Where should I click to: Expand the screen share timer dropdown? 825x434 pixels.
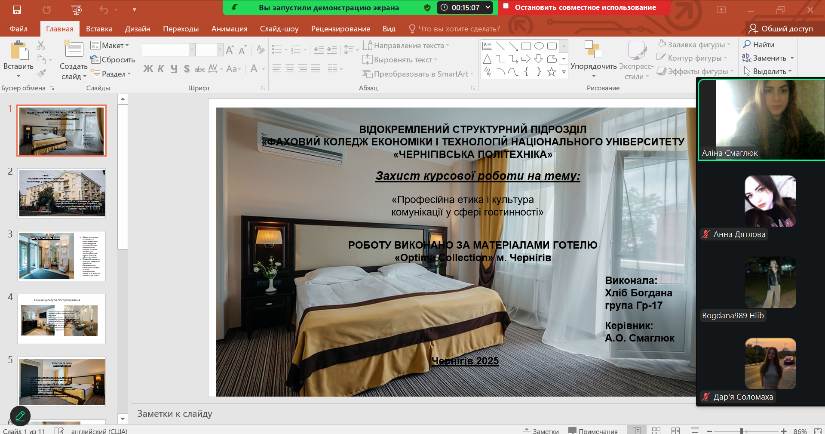[x=488, y=7]
